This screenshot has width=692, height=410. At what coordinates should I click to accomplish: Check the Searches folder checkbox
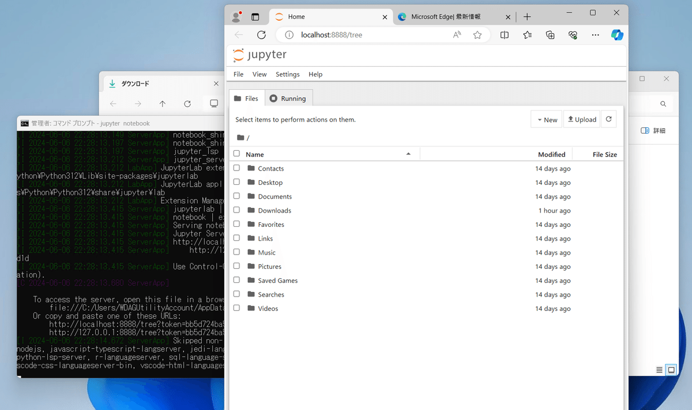[236, 294]
